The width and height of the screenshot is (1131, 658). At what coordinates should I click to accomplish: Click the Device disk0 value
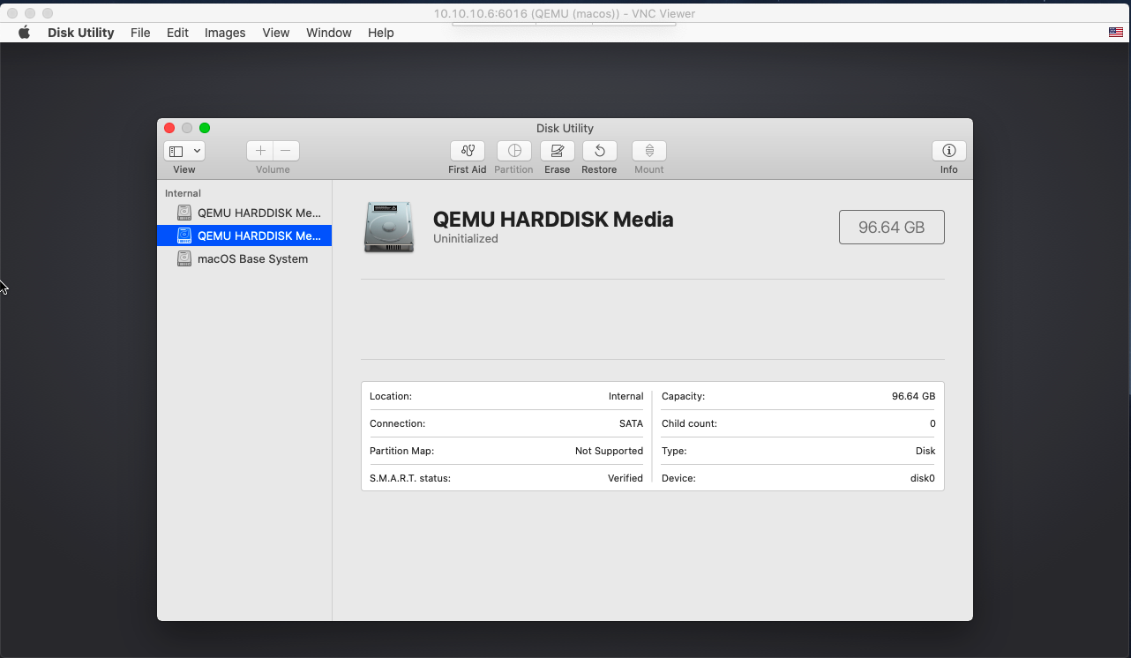click(922, 478)
